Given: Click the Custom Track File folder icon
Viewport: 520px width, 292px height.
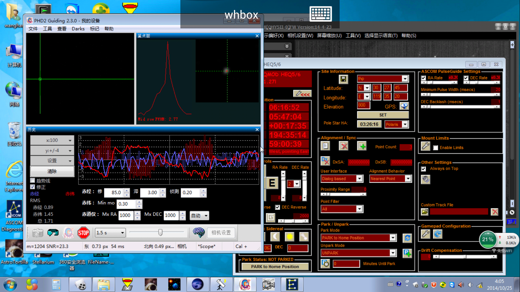Looking at the screenshot, I should (425, 212).
